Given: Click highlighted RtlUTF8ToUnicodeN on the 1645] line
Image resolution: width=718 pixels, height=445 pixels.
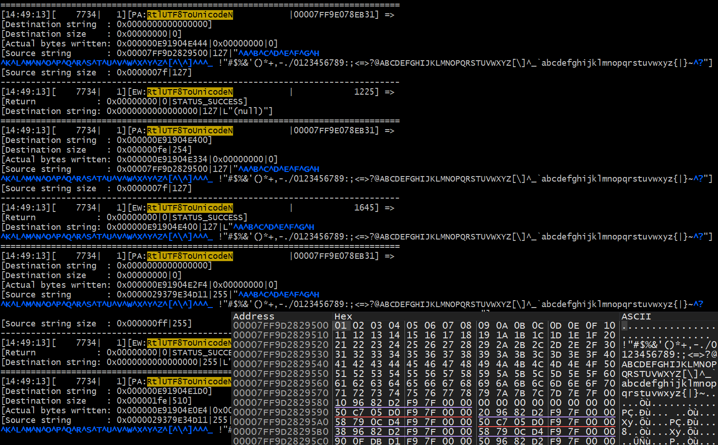Looking at the screenshot, I should (x=190, y=208).
